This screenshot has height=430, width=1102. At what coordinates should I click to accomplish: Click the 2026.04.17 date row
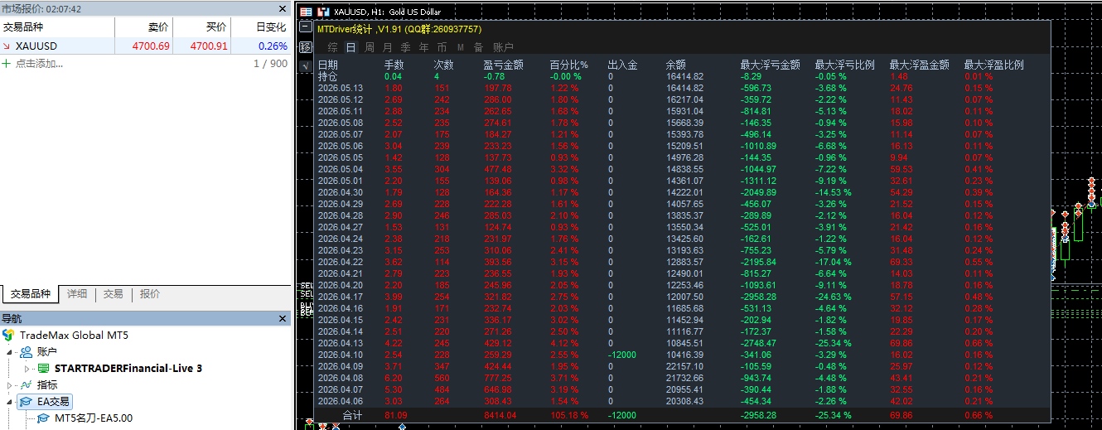[x=341, y=297]
